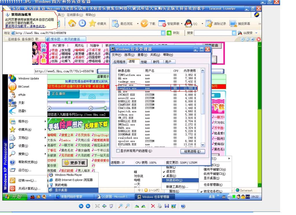Viewport: 296px width, 215px height.
Task: Select 快速启动(Q) menu item
Action: [180, 180]
